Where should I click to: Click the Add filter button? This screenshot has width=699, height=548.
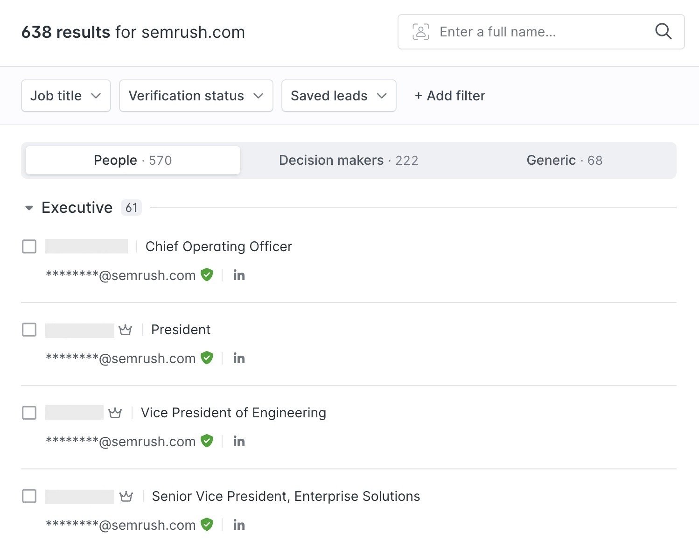450,96
